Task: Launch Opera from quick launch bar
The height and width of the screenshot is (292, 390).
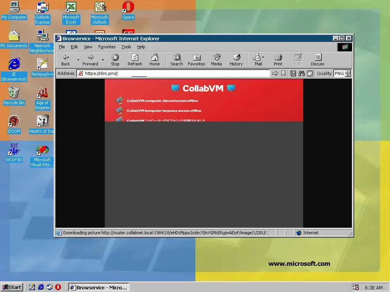Action: pos(58,287)
